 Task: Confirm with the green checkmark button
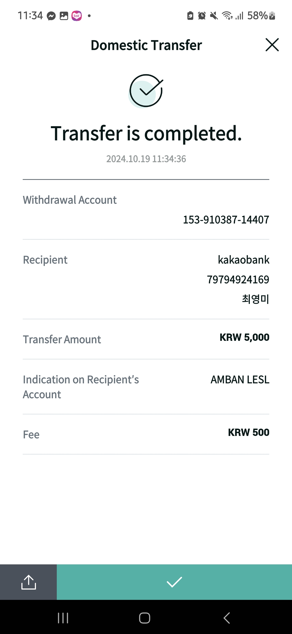[174, 582]
